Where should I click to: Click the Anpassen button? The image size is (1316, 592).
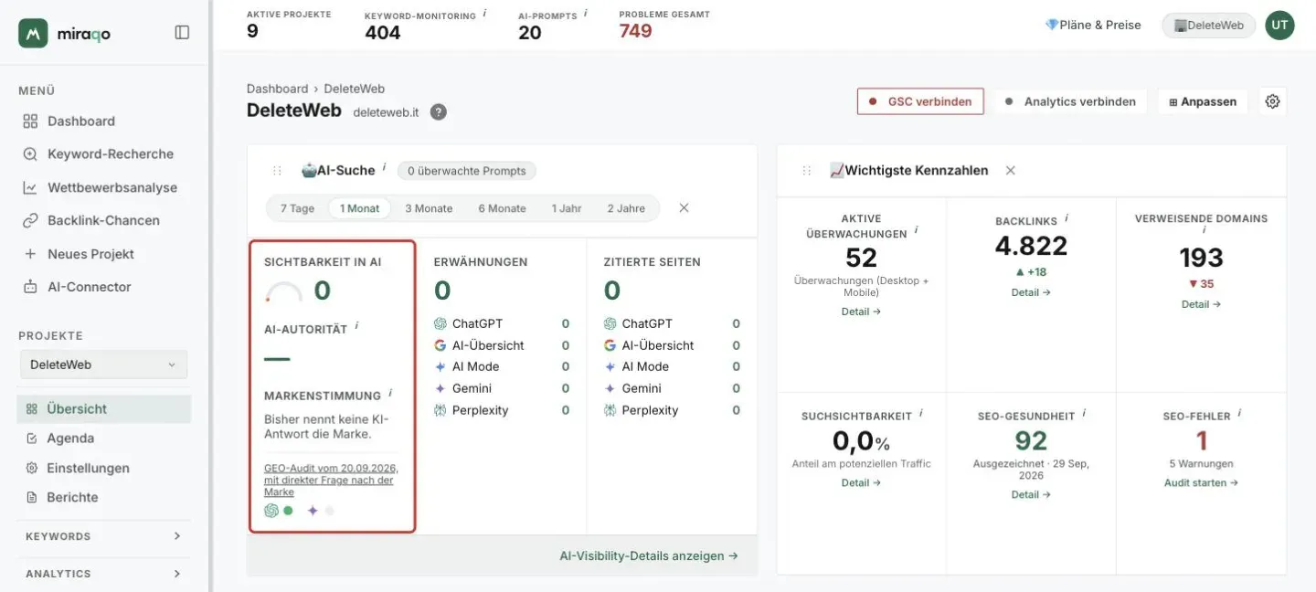[x=1203, y=101]
